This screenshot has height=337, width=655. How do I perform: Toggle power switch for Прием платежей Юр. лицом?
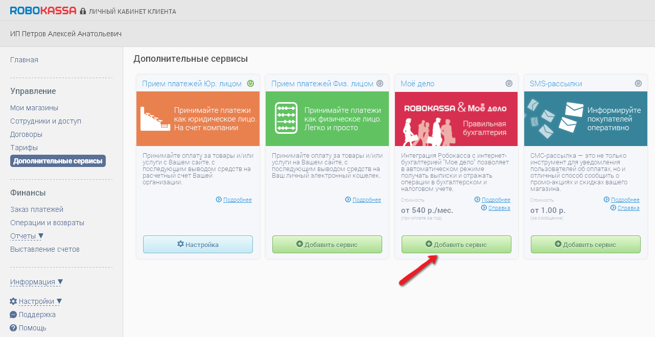pyautogui.click(x=250, y=83)
